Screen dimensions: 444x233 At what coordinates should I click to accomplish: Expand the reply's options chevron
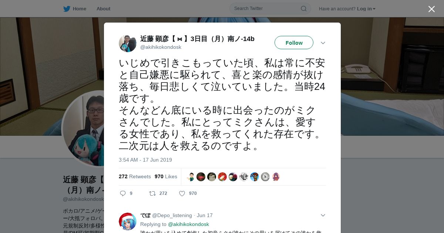pyautogui.click(x=323, y=215)
